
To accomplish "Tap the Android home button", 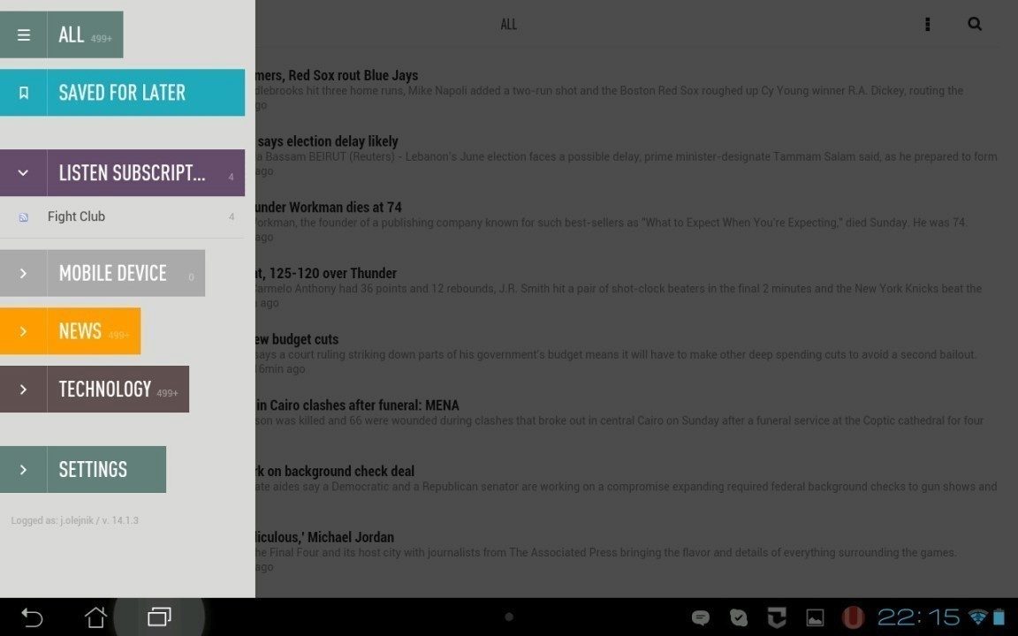I will [95, 617].
